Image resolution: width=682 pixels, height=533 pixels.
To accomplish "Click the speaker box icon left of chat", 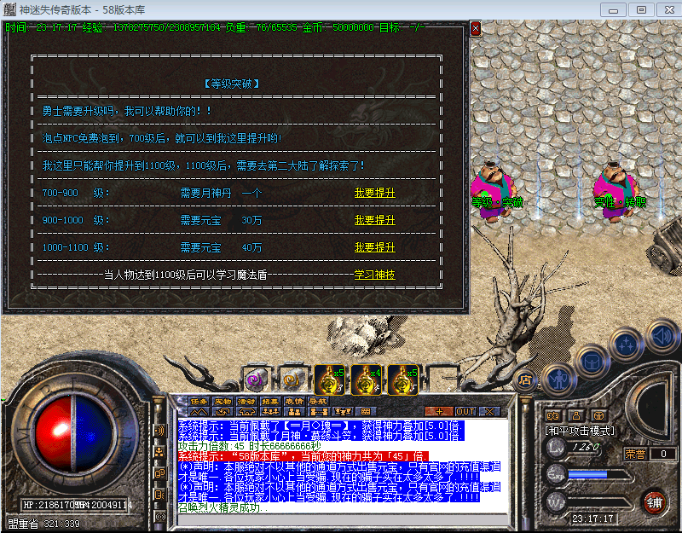I will click(x=159, y=495).
